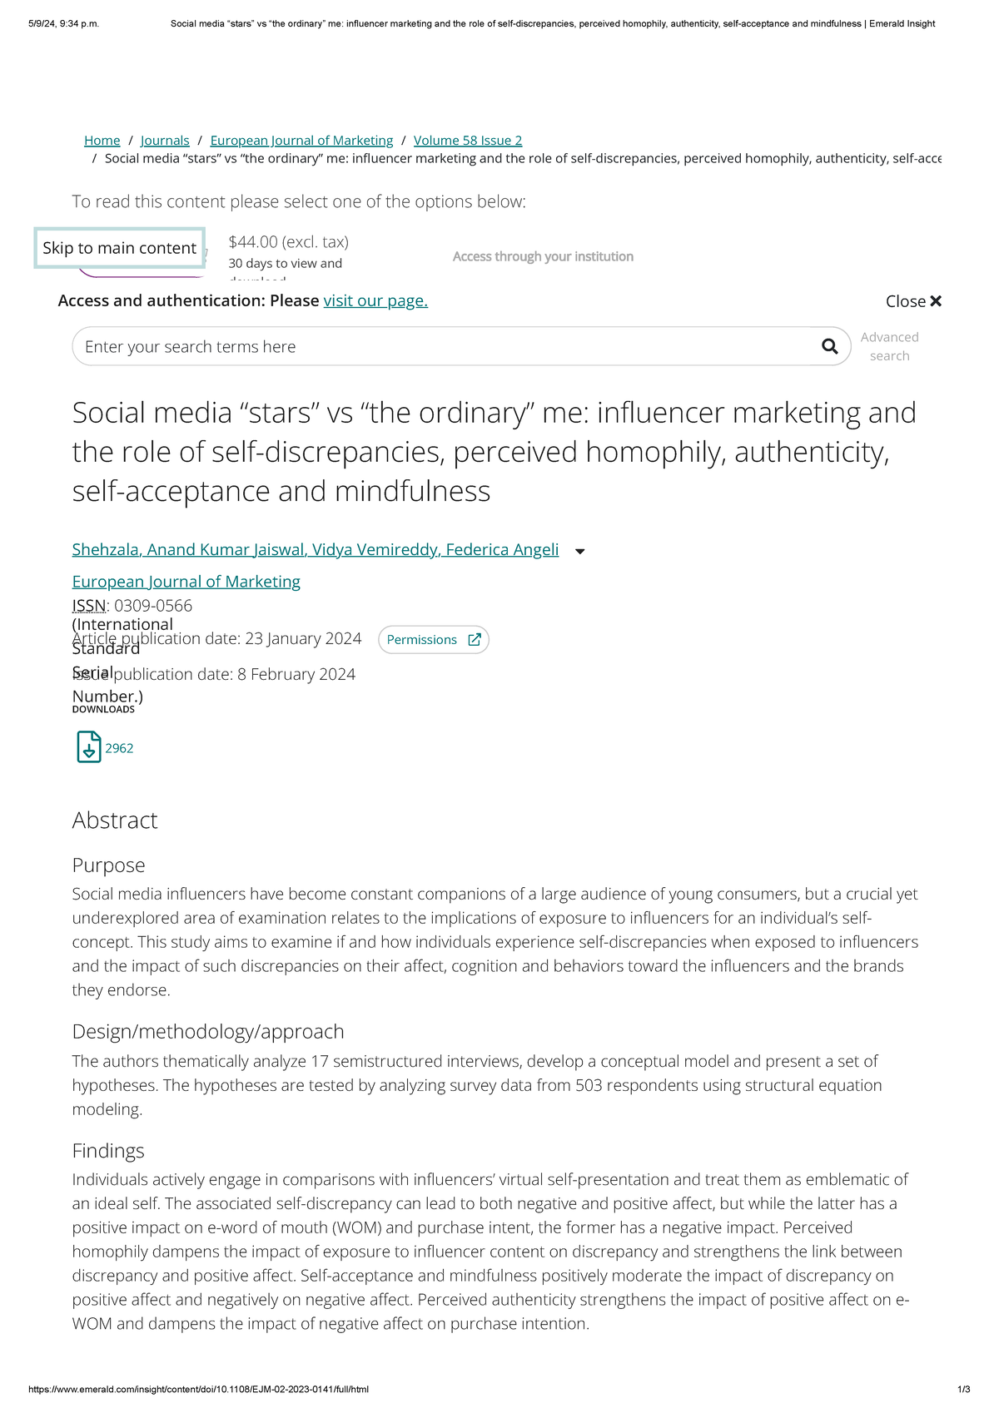
Task: Open Advanced search
Action: click(889, 345)
